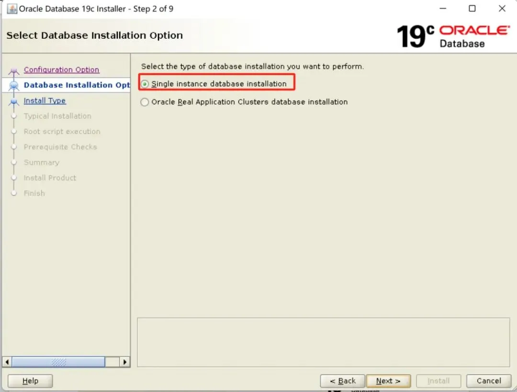
Task: Click the disabled Install button
Action: 438,381
